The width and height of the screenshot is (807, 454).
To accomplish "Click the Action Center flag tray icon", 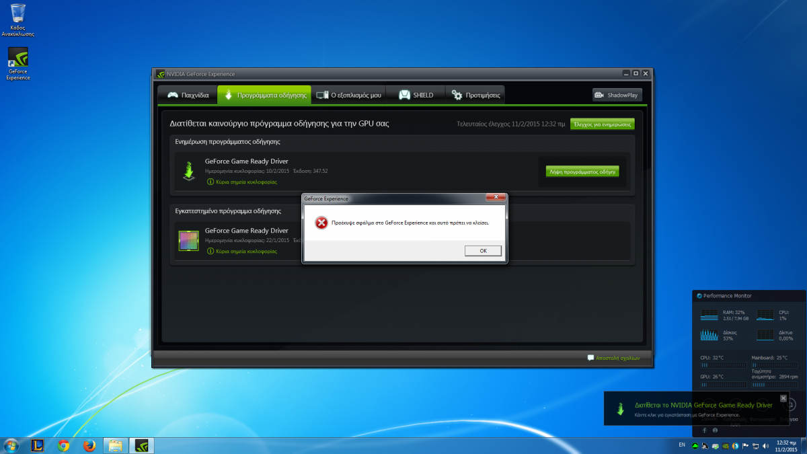I will [x=745, y=446].
